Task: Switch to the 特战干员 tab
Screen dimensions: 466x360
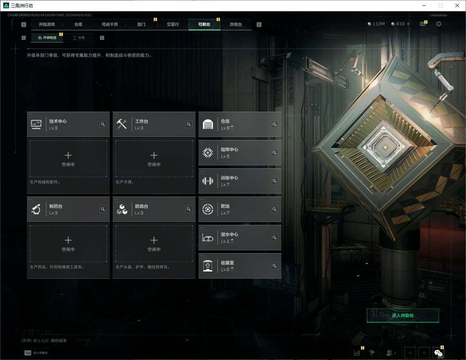Action: (x=110, y=24)
